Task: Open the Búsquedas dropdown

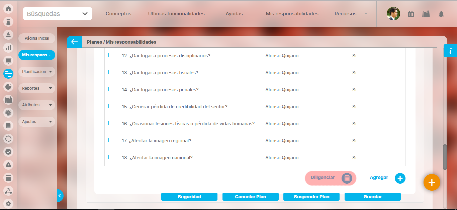Action: point(58,14)
